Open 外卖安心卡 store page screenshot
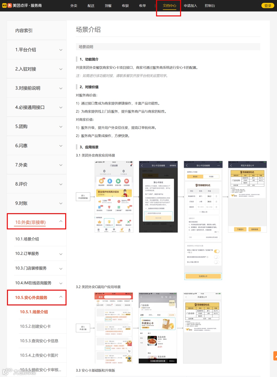The height and width of the screenshot is (377, 277). 158,328
